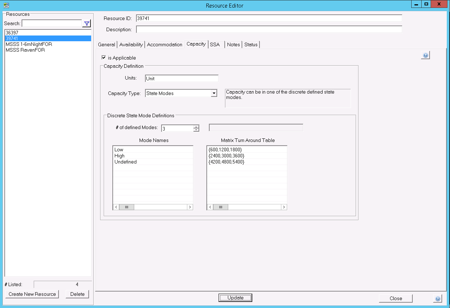Open the Capacity Type dropdown
The height and width of the screenshot is (308, 450).
point(214,93)
